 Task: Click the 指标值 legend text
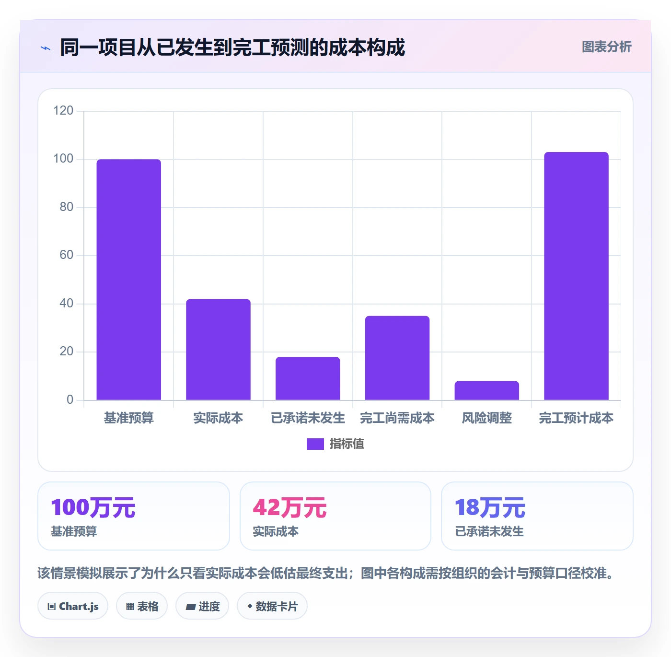pyautogui.click(x=347, y=444)
